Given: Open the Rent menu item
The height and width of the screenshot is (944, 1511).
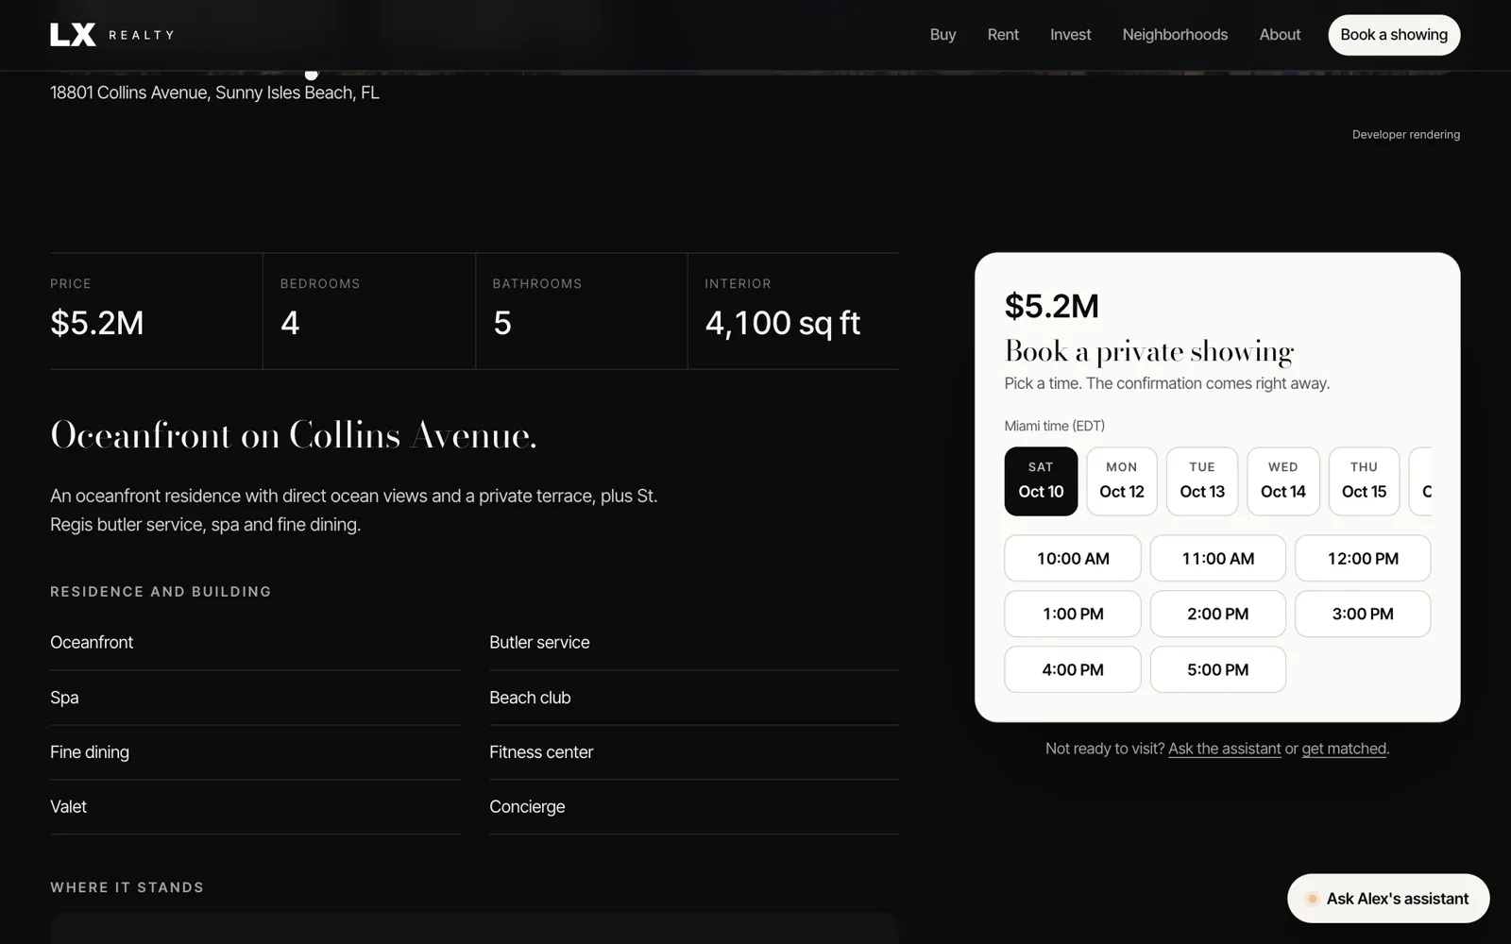Looking at the screenshot, I should pyautogui.click(x=1003, y=35).
